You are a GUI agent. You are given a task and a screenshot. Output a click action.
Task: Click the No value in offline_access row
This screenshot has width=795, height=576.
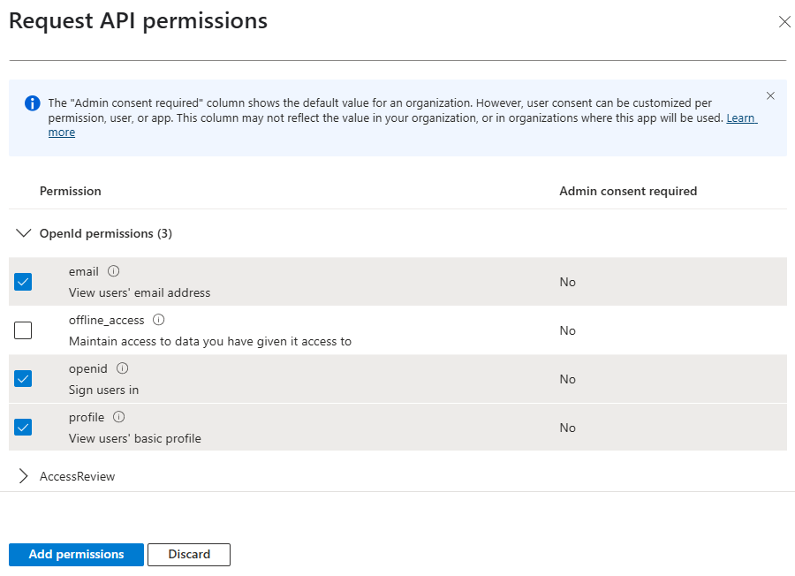[x=567, y=330]
